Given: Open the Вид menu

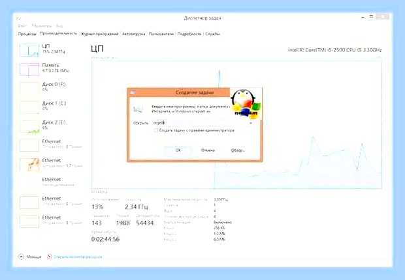Looking at the screenshot, I should [59, 26].
